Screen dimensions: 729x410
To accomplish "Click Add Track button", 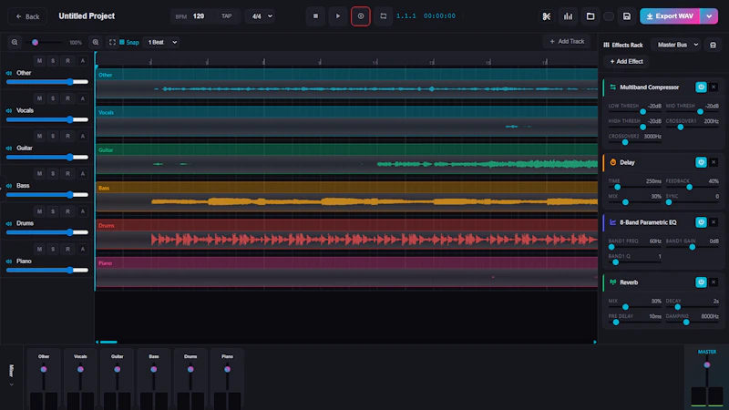I will click(x=567, y=41).
